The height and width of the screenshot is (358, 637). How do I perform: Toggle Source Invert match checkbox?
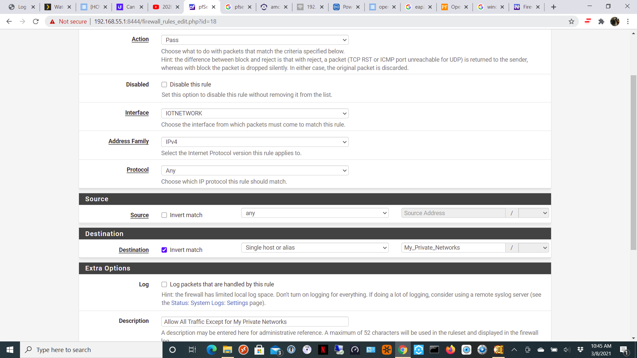(164, 215)
